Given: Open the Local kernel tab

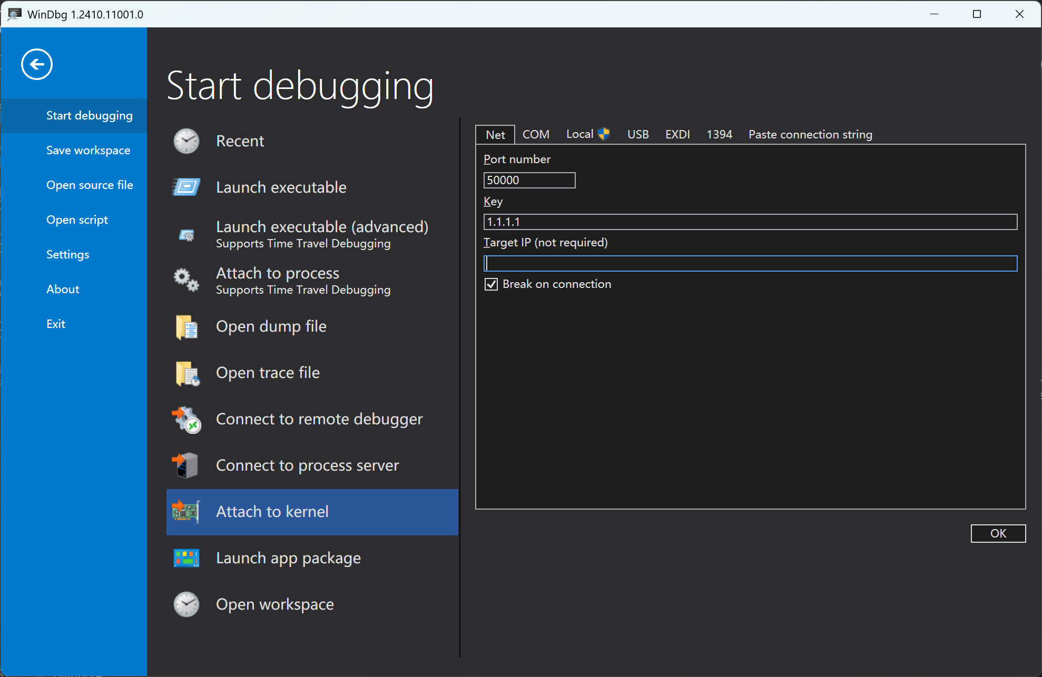Looking at the screenshot, I should (x=587, y=134).
